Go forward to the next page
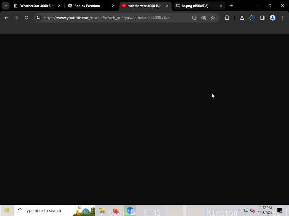 coord(16,18)
